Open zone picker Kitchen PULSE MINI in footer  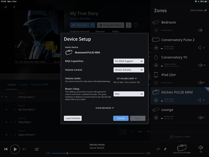pos(182,149)
